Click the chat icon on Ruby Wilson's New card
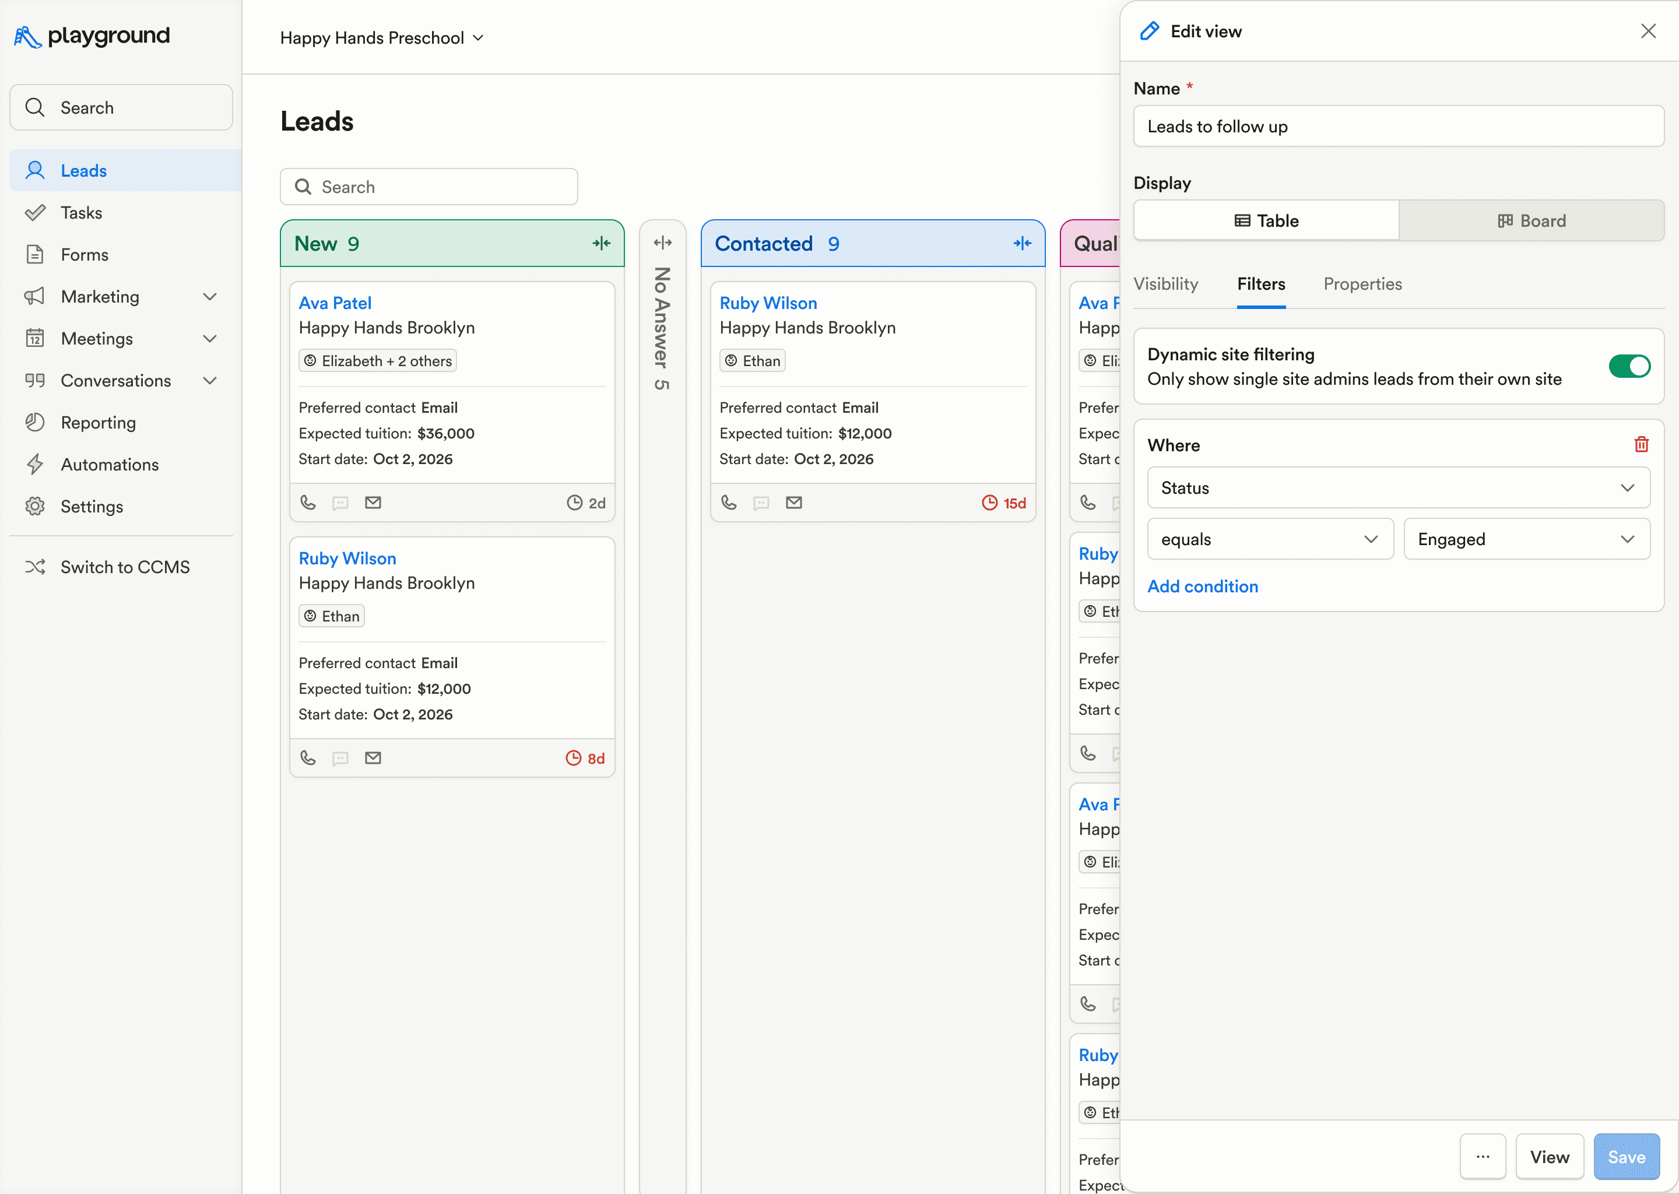Viewport: 1679px width, 1194px height. pos(340,758)
